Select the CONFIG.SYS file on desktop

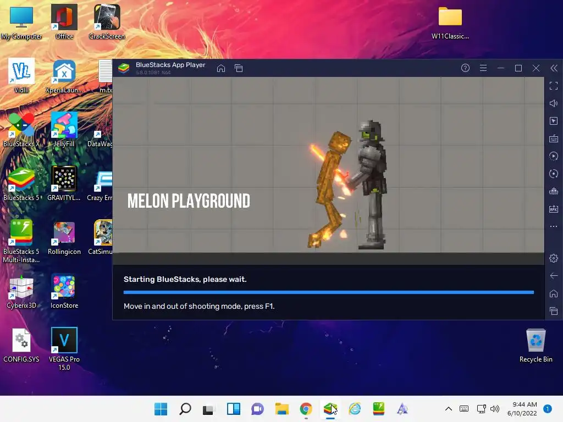21,345
